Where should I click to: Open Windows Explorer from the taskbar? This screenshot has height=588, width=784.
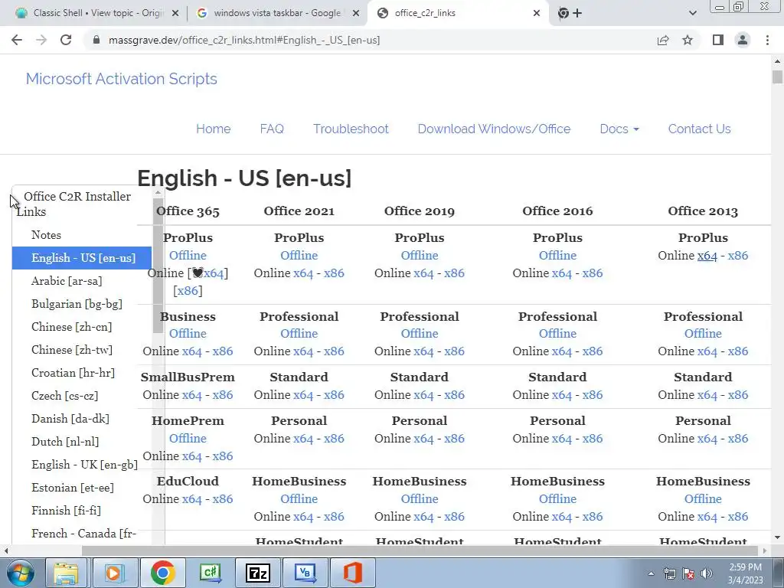(x=67, y=573)
